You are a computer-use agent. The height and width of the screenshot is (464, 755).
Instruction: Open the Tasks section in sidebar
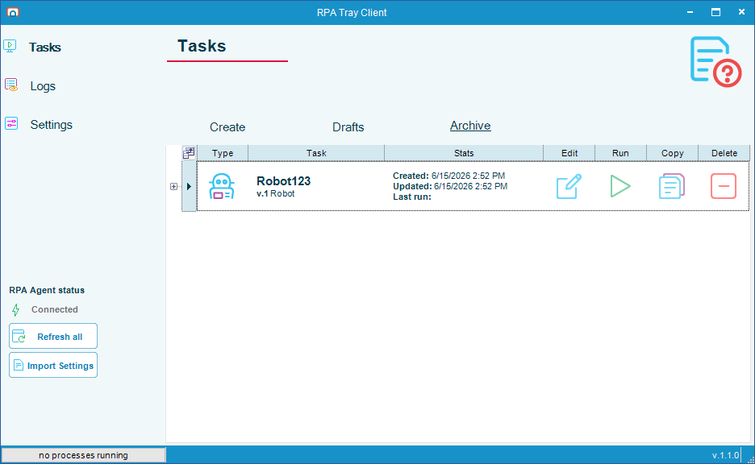45,47
